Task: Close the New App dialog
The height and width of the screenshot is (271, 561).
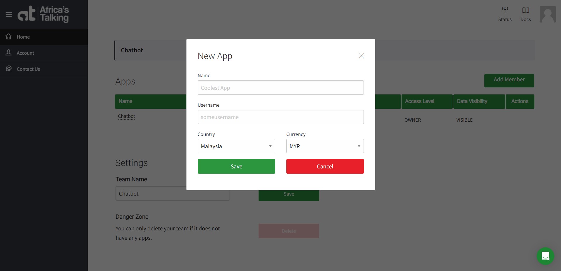Action: (x=361, y=56)
